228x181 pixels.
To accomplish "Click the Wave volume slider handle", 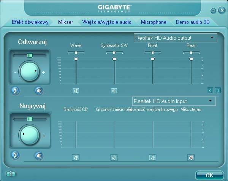I will click(x=76, y=59).
